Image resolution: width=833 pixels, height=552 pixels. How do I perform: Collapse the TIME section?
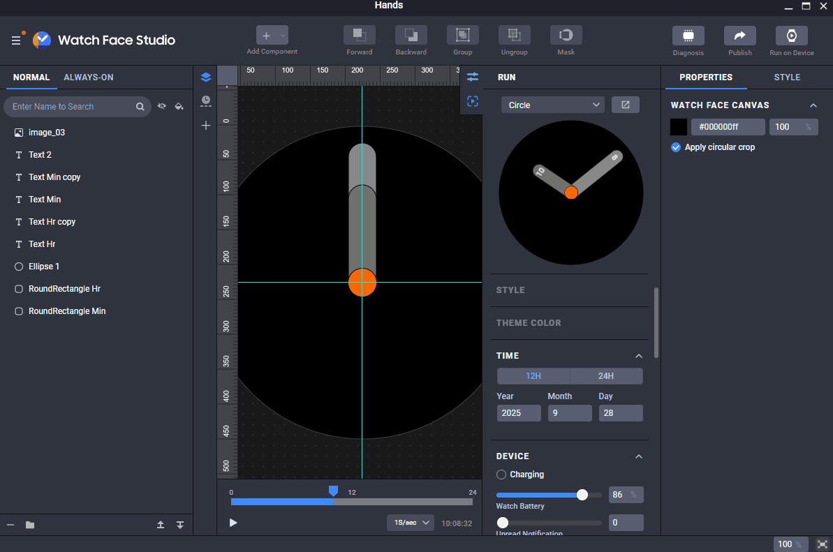[x=638, y=355]
